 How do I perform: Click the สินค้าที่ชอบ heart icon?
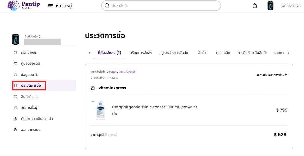click(16, 97)
